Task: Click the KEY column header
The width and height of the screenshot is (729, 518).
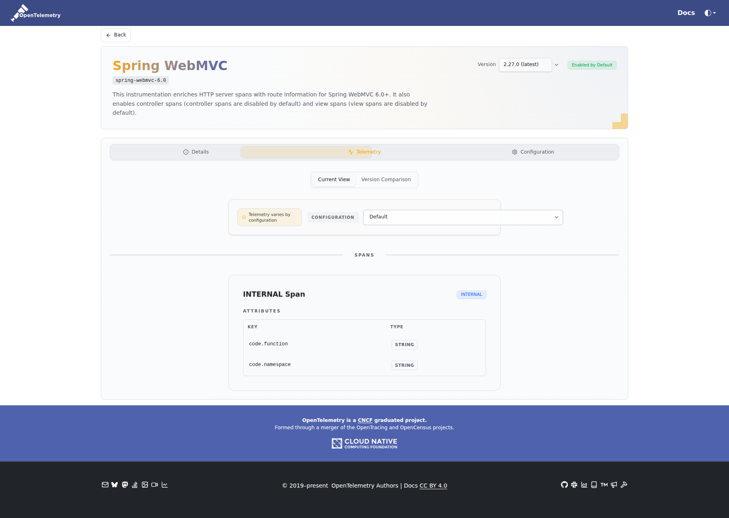Action: coord(253,327)
